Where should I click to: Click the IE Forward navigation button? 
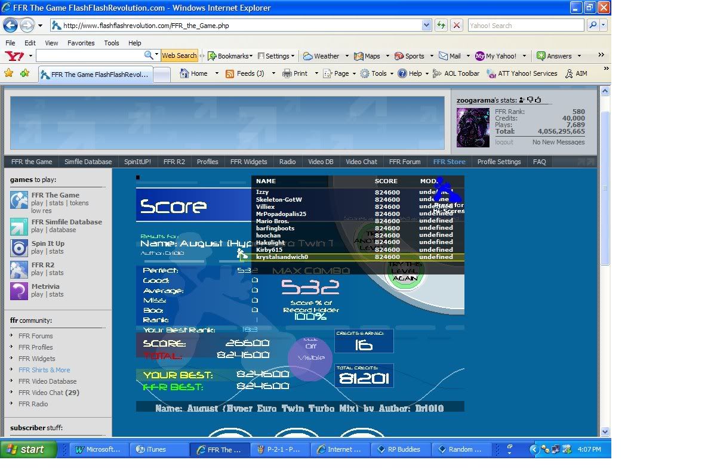point(27,26)
